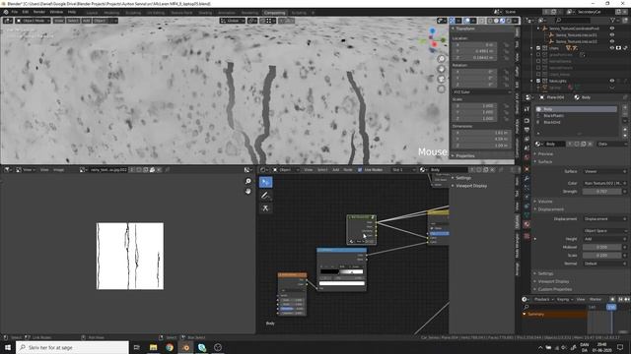The height and width of the screenshot is (354, 631).
Task: Open the Marker menu in timeline
Action: pyautogui.click(x=596, y=299)
